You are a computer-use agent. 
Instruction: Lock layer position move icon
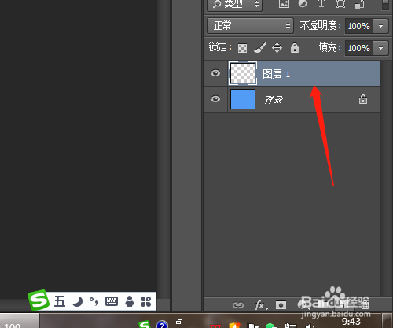pos(277,48)
